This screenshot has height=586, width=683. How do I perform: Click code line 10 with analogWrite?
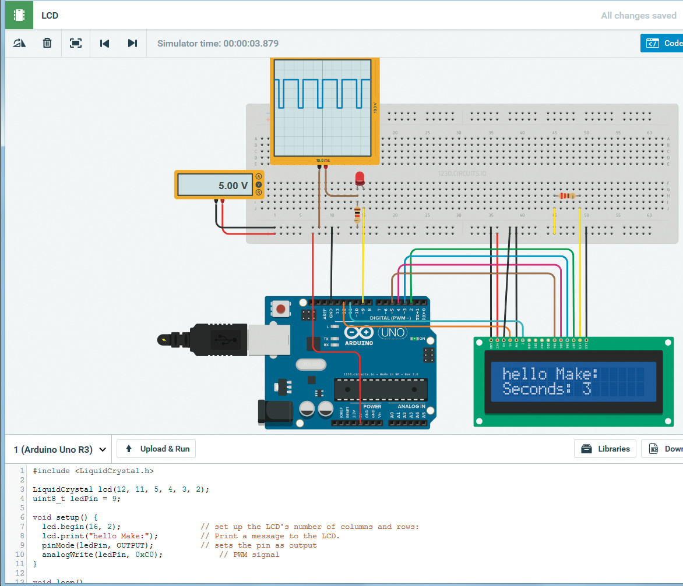coord(102,555)
